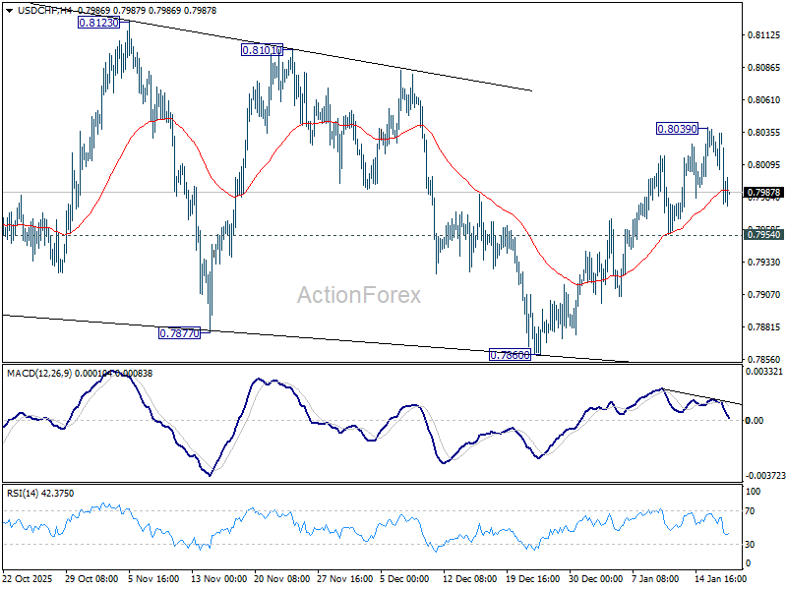The width and height of the screenshot is (787, 590).
Task: Click RSI scale value 30
Action: click(751, 545)
